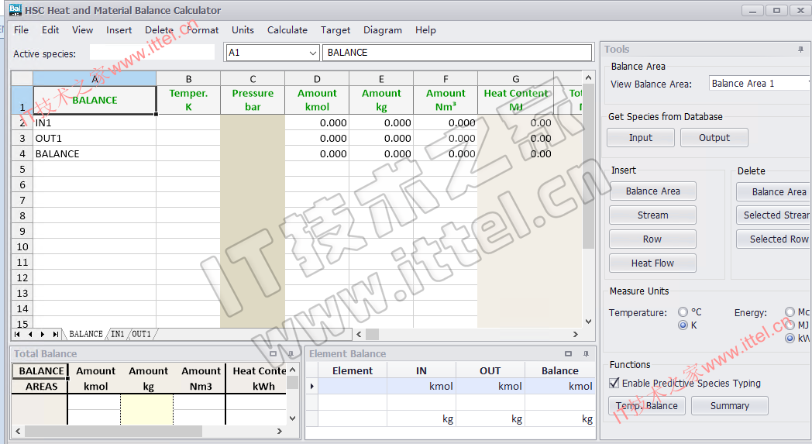Toggle Enable Predictive Species Typing checkbox
This screenshot has width=812, height=444.
(614, 383)
